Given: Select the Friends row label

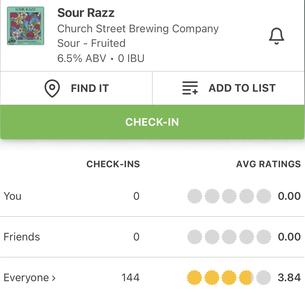Looking at the screenshot, I should (22, 237).
